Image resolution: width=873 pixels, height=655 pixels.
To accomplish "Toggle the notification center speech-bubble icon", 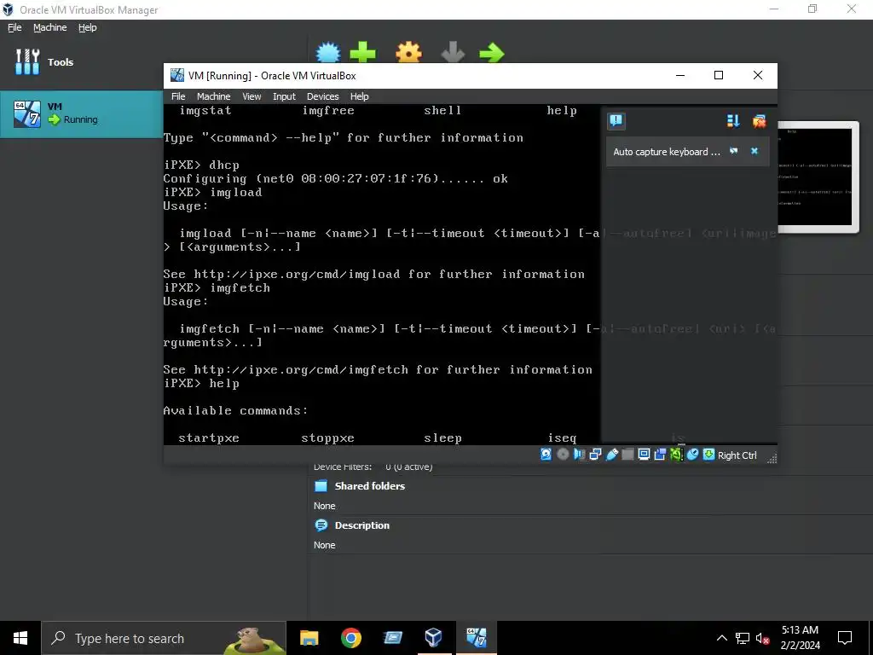I will tap(616, 121).
